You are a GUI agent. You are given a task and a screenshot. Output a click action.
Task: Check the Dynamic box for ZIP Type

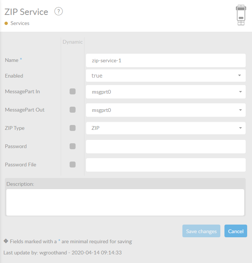73,128
